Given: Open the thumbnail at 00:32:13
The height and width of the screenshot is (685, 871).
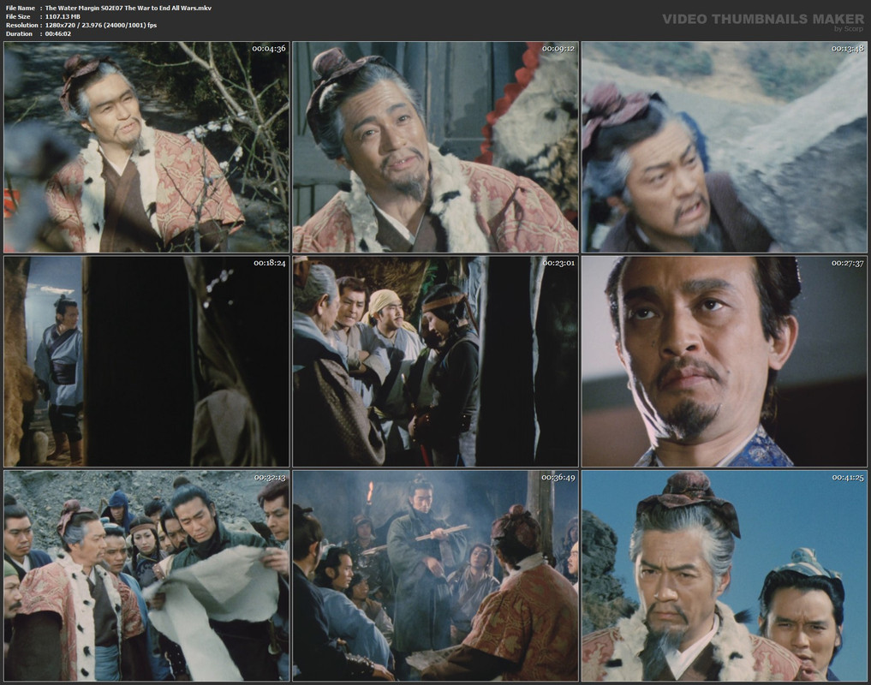Looking at the screenshot, I should click(x=146, y=576).
